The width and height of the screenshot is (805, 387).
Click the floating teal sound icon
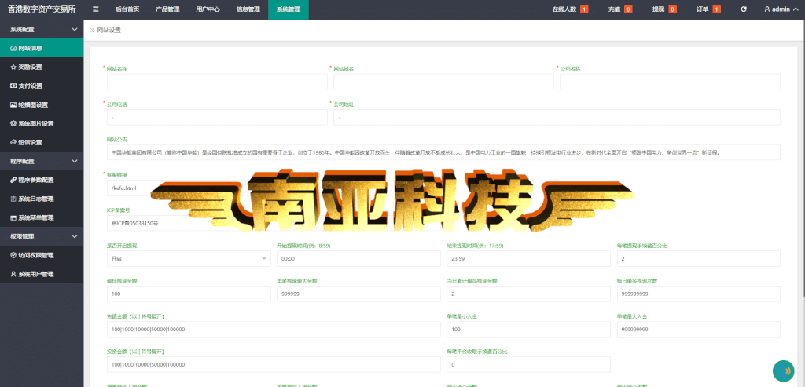coord(784,371)
